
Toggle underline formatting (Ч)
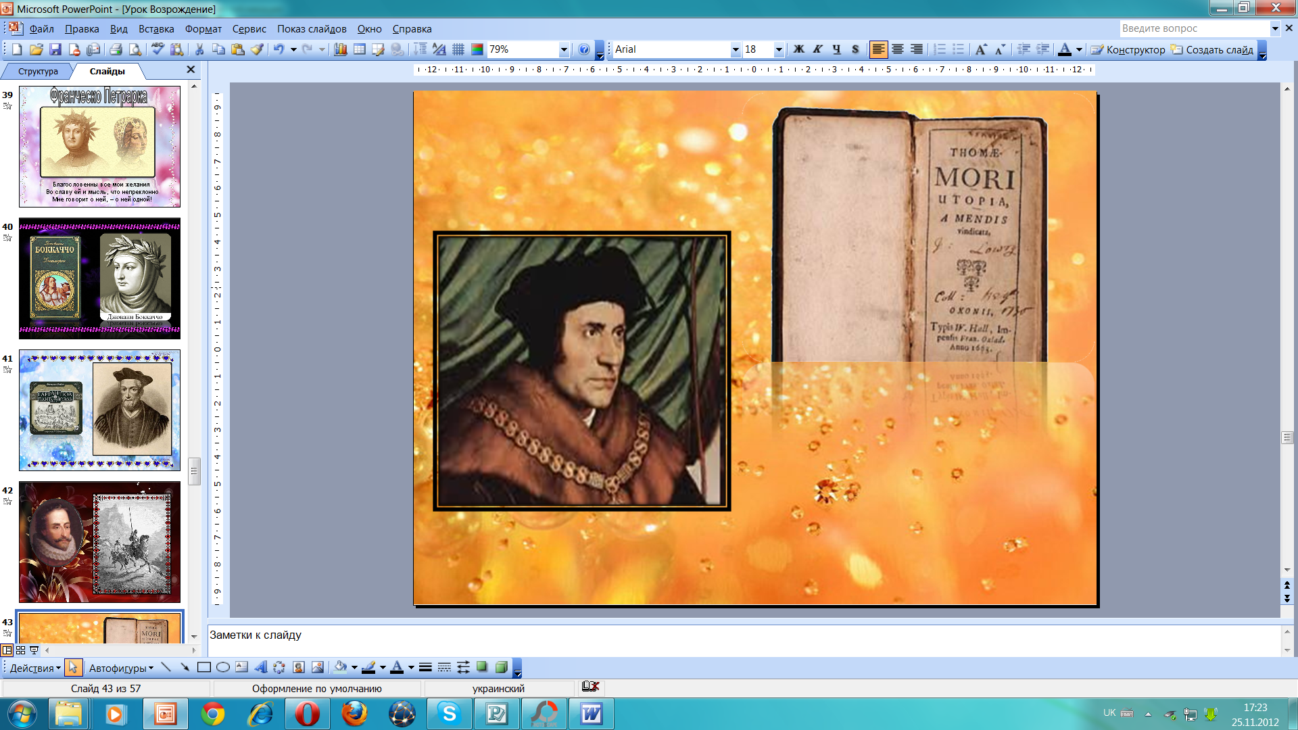(x=836, y=49)
